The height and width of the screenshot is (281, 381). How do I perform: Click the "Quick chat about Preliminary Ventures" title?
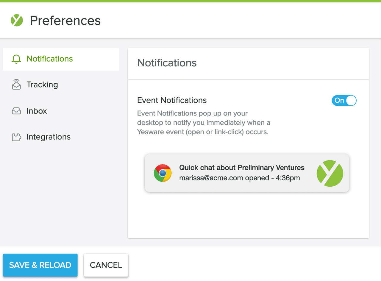[242, 168]
